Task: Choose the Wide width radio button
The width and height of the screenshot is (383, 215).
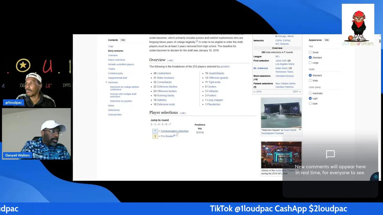Action: coord(310,81)
